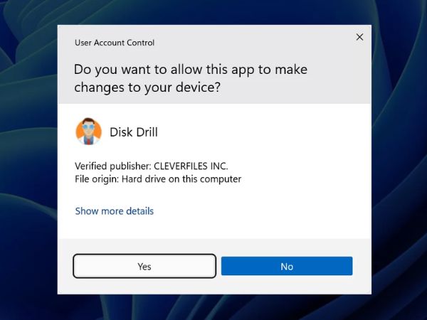Click the Disk Drill app name text
427x320 pixels.
tap(134, 132)
